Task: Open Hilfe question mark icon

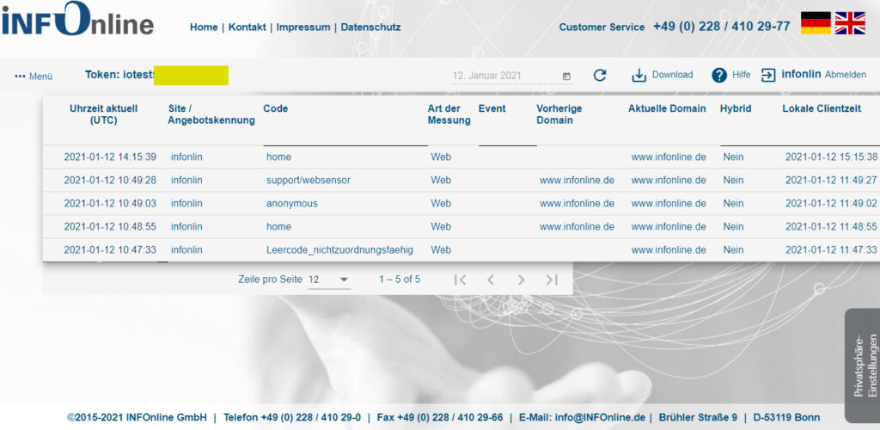Action: (719, 75)
